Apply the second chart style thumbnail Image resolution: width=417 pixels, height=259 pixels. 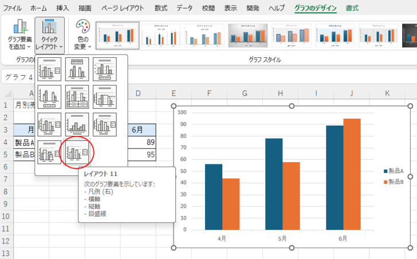coord(161,36)
